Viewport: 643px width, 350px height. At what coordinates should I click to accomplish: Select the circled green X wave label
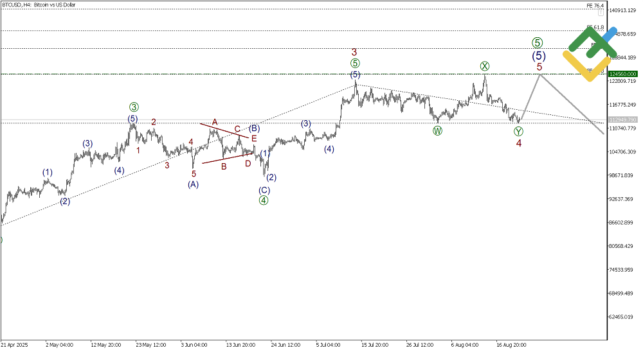[485, 66]
